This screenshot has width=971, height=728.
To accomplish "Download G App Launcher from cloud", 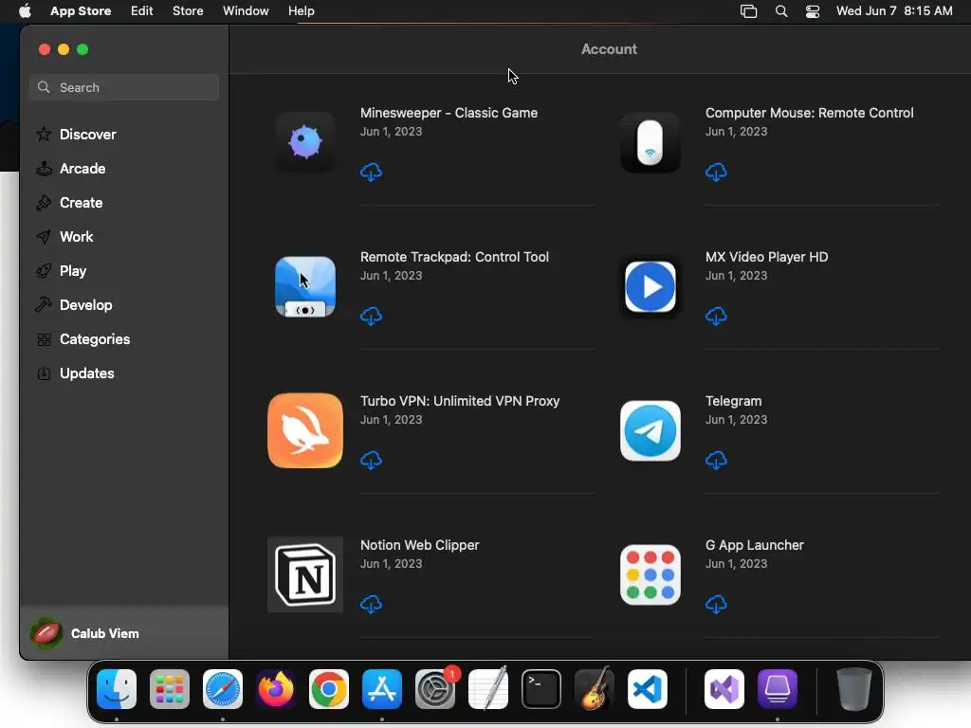I will [716, 605].
